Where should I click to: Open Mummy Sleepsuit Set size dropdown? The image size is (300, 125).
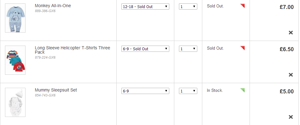[x=145, y=91]
